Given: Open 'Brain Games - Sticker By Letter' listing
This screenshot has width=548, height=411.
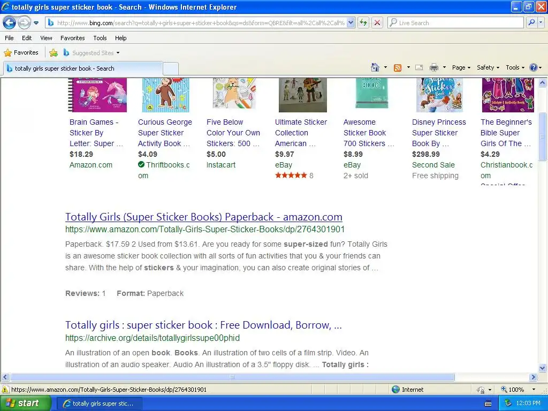Looking at the screenshot, I should [x=96, y=133].
